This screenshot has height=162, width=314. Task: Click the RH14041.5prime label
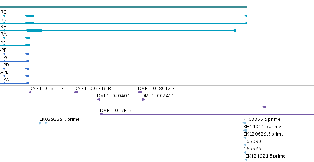click(x=262, y=127)
